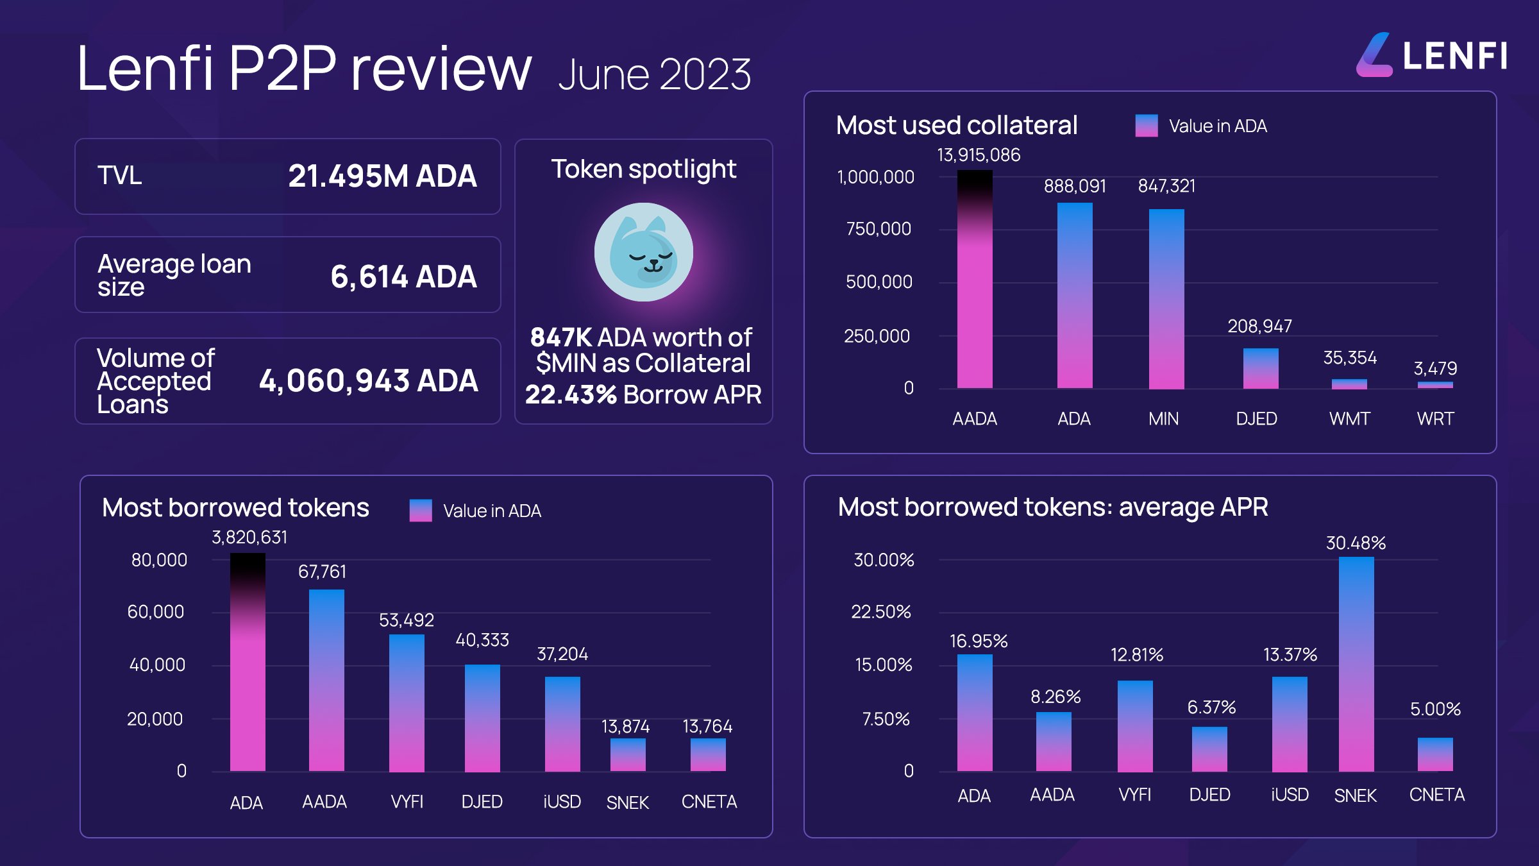This screenshot has height=866, width=1539.
Task: Click the 13.37% APR label
Action: [x=1290, y=655]
